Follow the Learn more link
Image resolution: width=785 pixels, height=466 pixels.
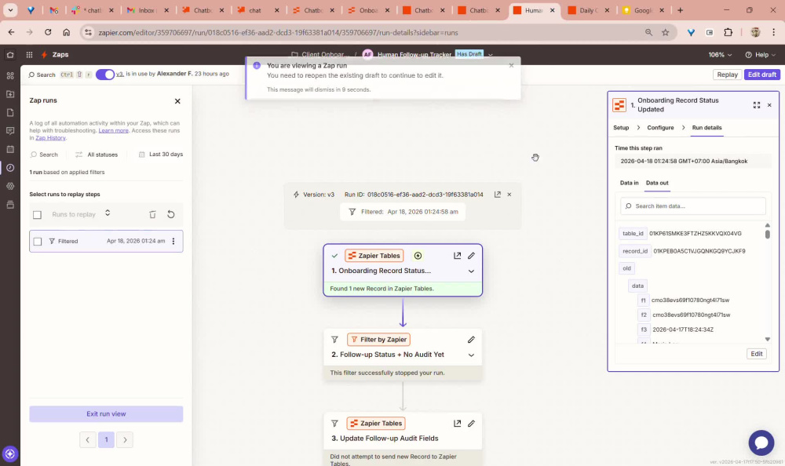pyautogui.click(x=113, y=131)
